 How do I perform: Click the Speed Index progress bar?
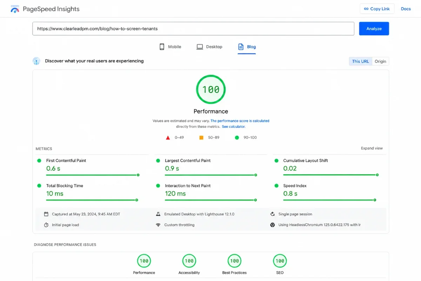tap(330, 200)
